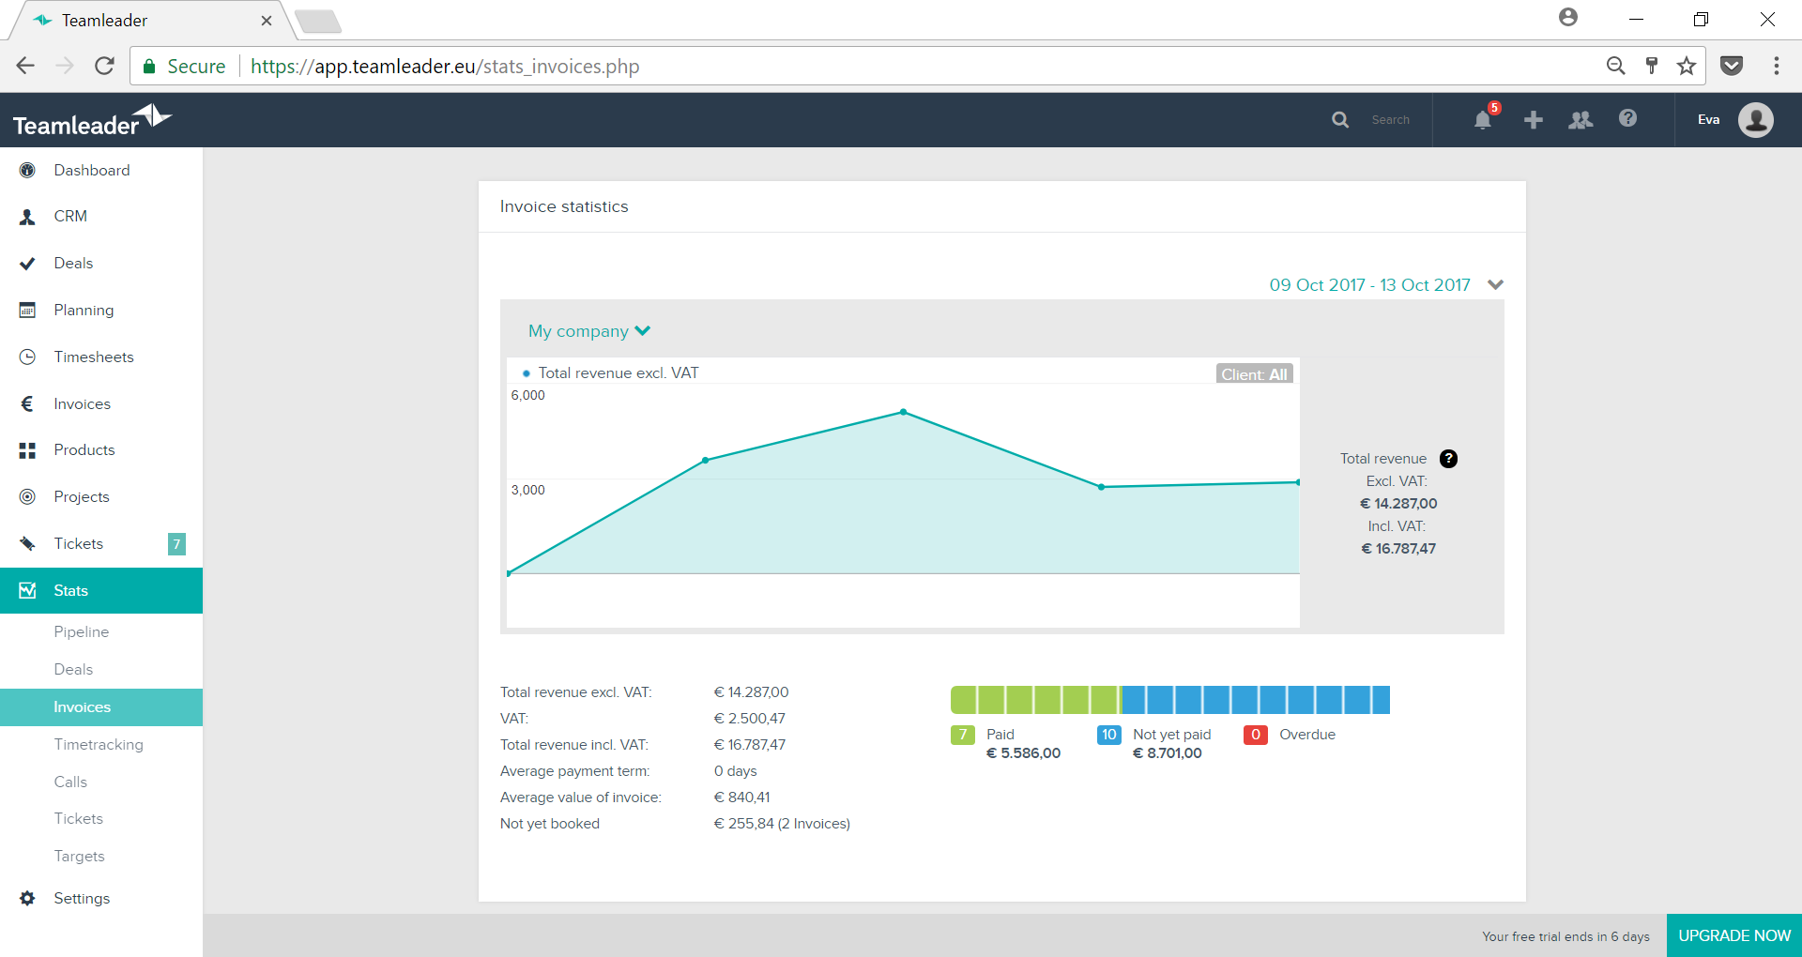Click the Not yet paid count badge

1109,735
